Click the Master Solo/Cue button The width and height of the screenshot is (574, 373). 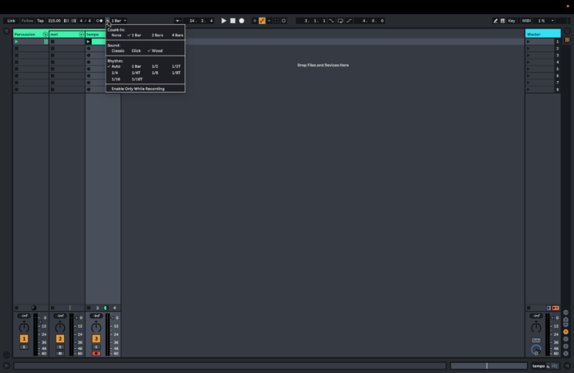(x=536, y=341)
